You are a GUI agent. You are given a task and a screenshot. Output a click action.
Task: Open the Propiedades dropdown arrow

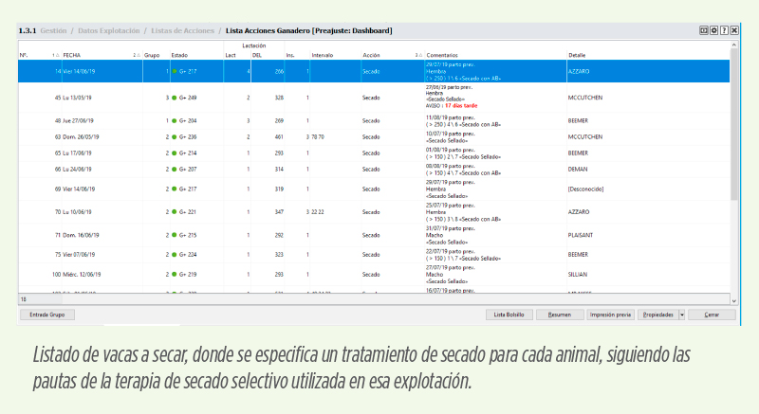click(681, 315)
